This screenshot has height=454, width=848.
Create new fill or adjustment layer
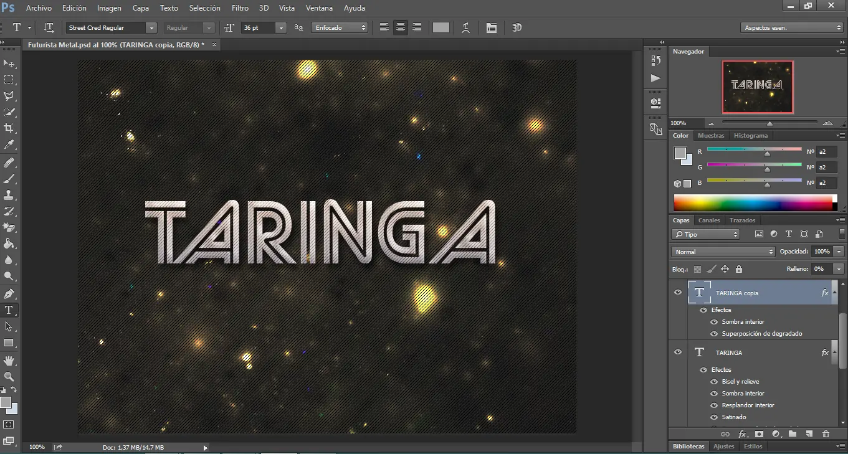click(776, 434)
